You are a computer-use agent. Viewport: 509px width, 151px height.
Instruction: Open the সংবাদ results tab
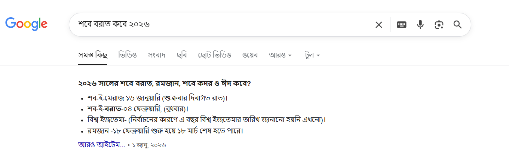pos(157,55)
